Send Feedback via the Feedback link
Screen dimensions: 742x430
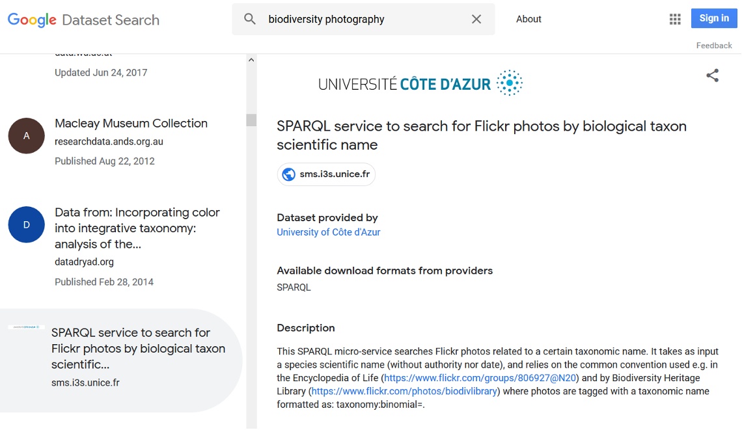coord(713,45)
